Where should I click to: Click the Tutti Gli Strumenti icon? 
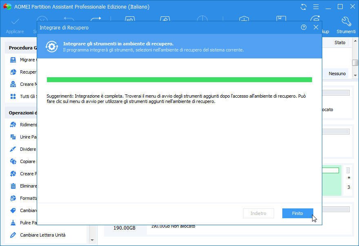[x=13, y=96]
